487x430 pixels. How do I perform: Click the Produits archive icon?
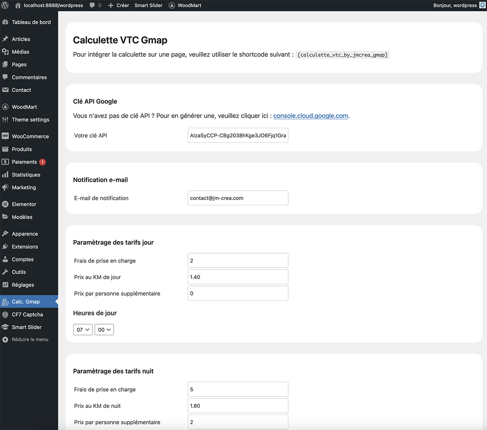[x=5, y=149]
